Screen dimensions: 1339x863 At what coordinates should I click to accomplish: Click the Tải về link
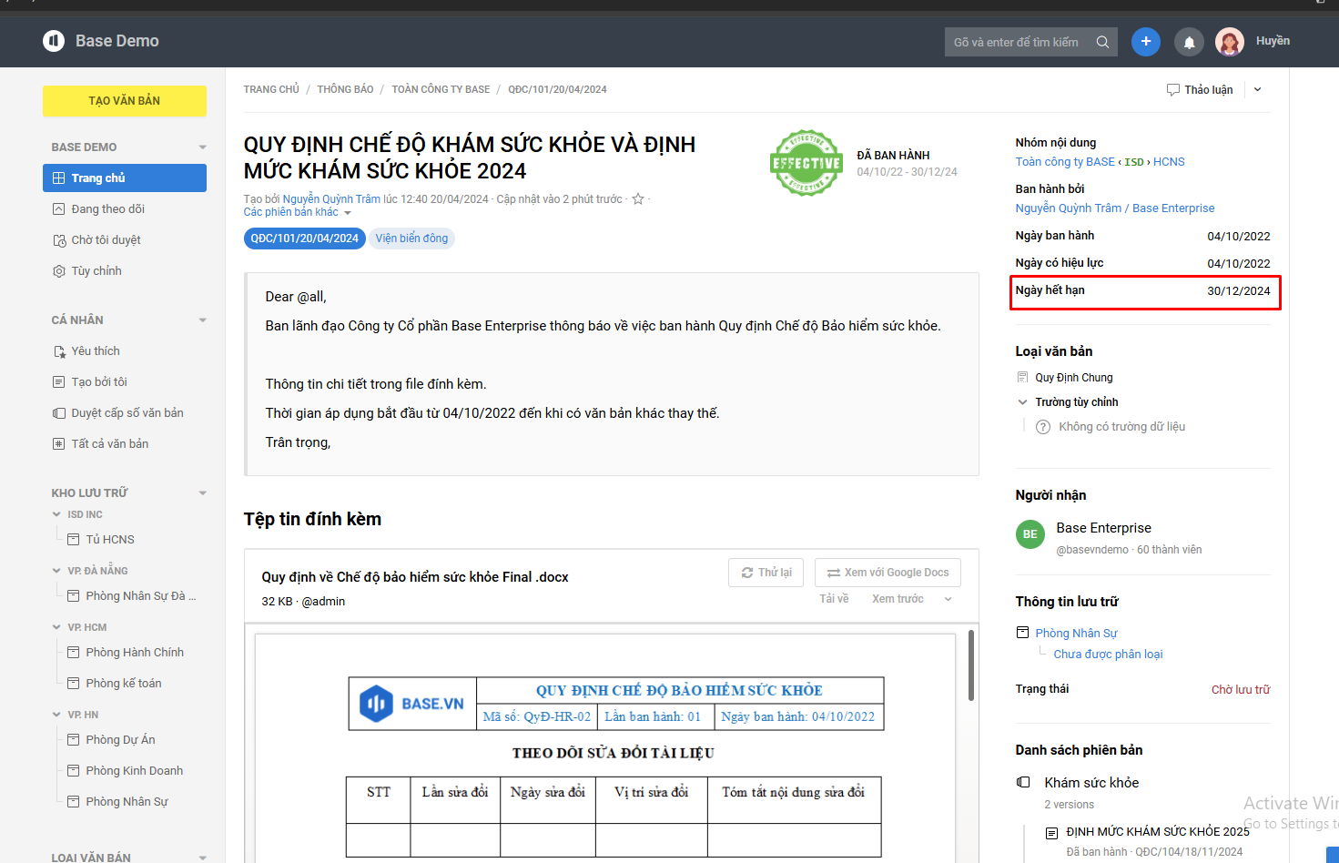pos(834,599)
